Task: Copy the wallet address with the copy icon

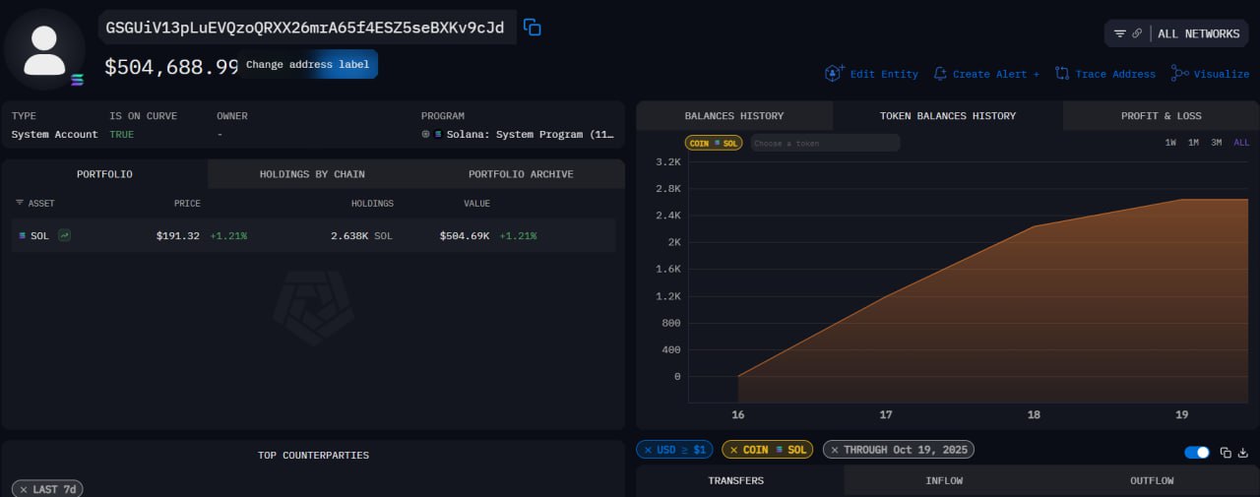Action: click(533, 28)
